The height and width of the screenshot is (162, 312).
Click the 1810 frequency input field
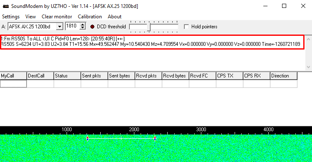tap(72, 26)
